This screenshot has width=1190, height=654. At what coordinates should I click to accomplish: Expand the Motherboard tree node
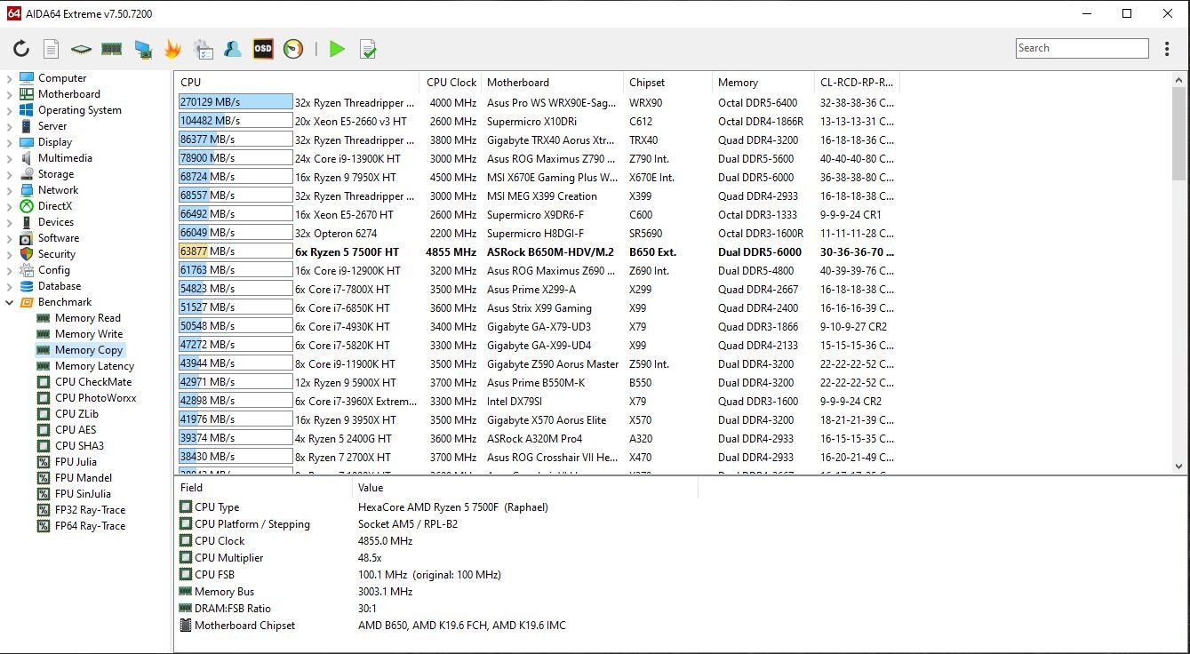9,94
